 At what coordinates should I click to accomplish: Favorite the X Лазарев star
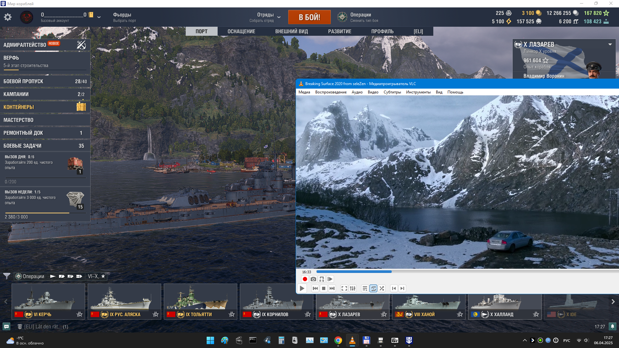[384, 314]
